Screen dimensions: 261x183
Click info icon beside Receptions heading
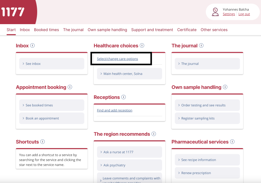click(x=123, y=97)
